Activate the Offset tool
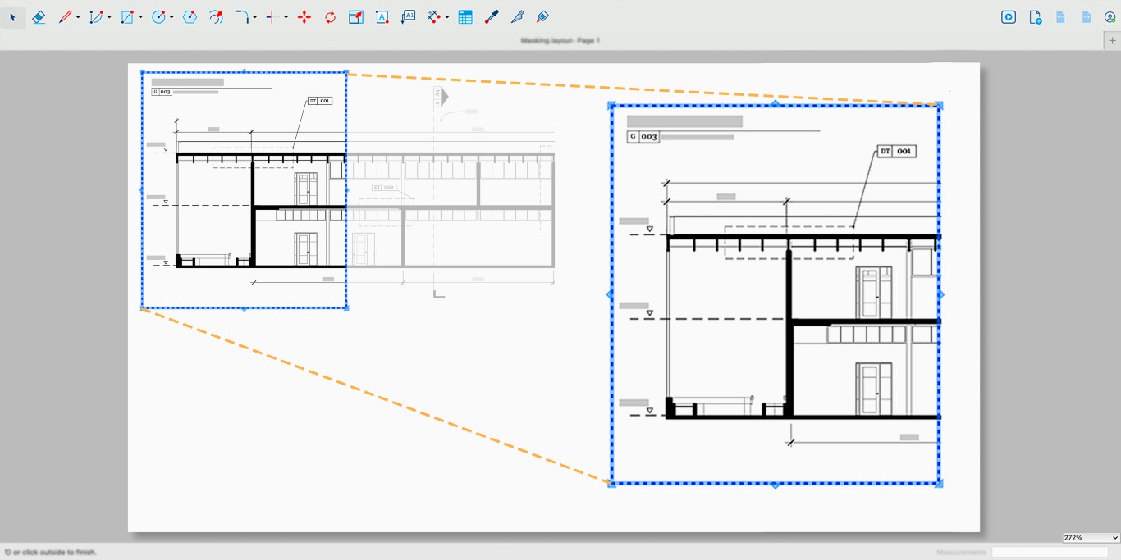This screenshot has width=1121, height=560. click(216, 17)
